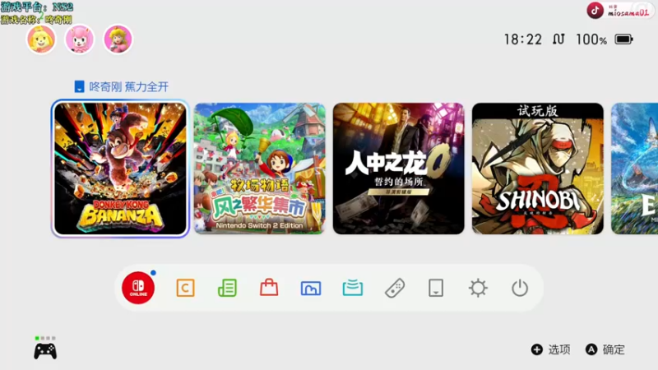Open the Controllers Joy-Con icon
Viewport: 658px width, 370px height.
point(395,289)
